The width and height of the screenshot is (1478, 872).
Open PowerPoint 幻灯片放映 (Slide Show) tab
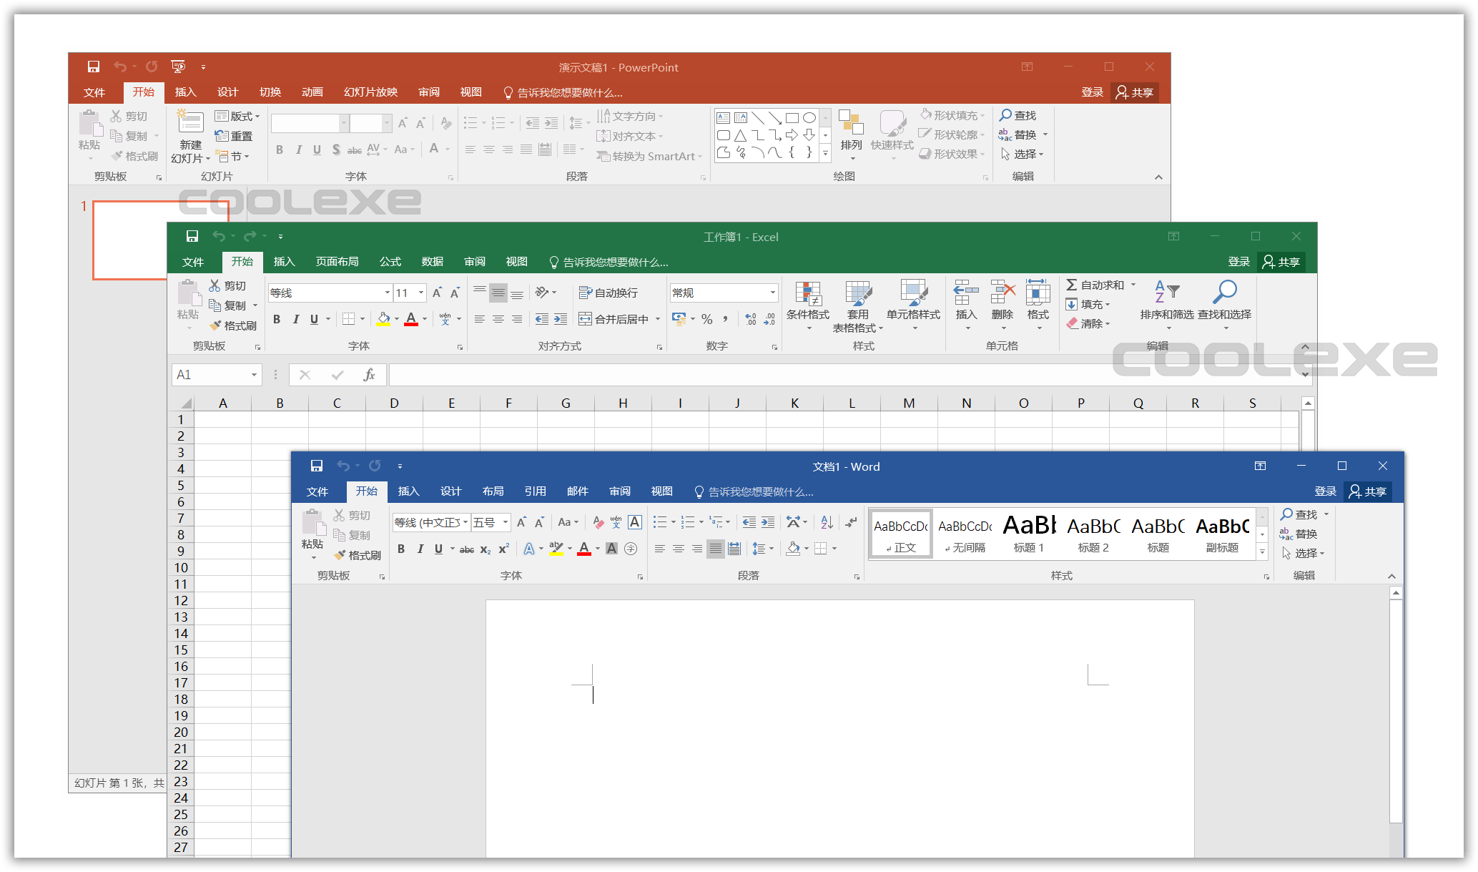[x=370, y=92]
